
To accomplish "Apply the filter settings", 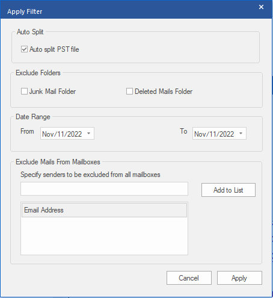I will tap(239, 278).
